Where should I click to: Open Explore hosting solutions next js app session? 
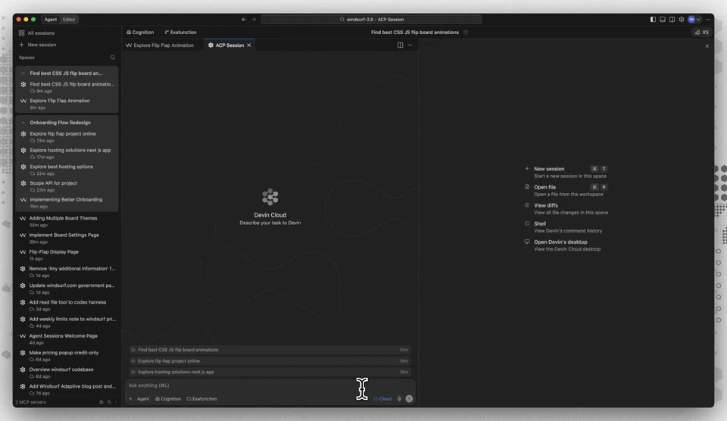click(x=67, y=154)
